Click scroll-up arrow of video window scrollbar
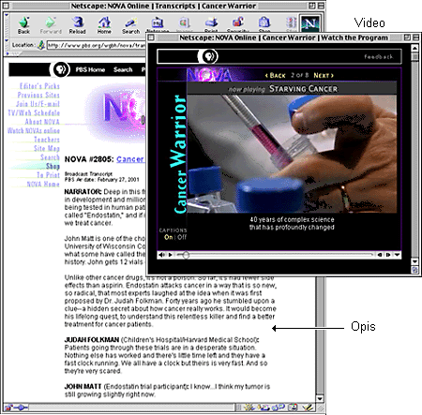Viewport: 422px width, 415px height. 414,48
